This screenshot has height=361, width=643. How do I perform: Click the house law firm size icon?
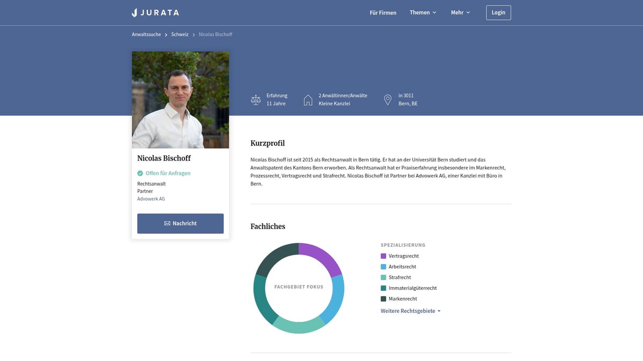pos(308,100)
